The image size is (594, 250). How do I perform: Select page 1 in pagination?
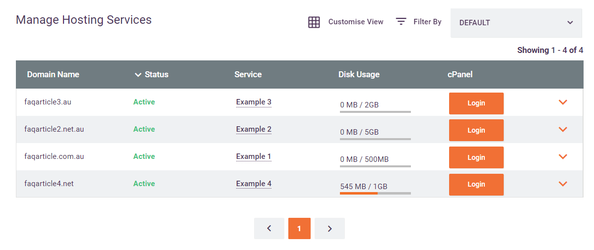[299, 229]
